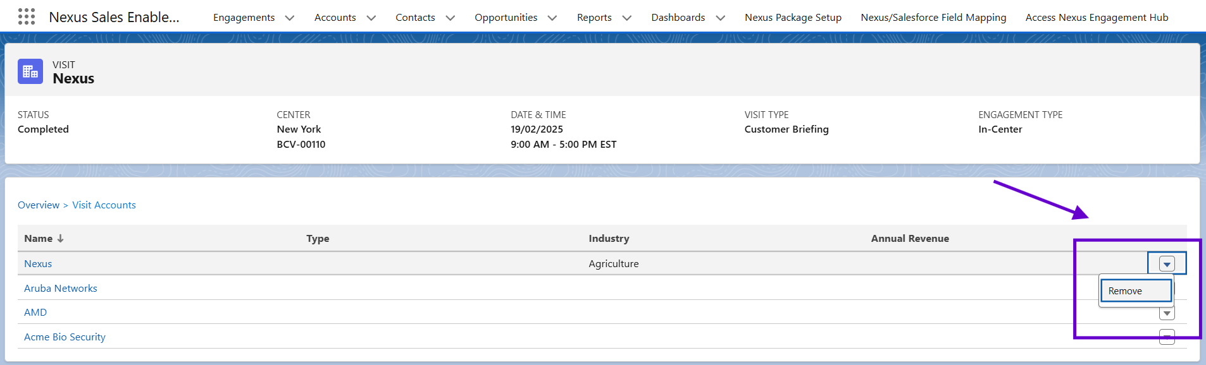Image resolution: width=1206 pixels, height=365 pixels.
Task: Expand the Contacts tab chevron
Action: click(x=451, y=18)
